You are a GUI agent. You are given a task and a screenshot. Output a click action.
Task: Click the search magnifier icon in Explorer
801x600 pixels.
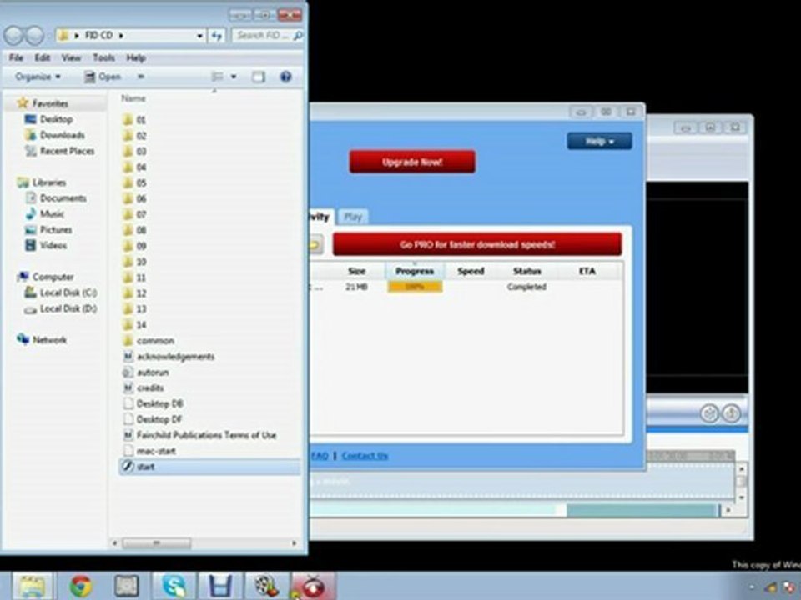tap(298, 35)
